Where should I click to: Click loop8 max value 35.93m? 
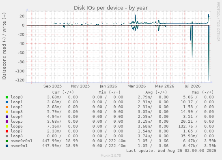[189, 136]
